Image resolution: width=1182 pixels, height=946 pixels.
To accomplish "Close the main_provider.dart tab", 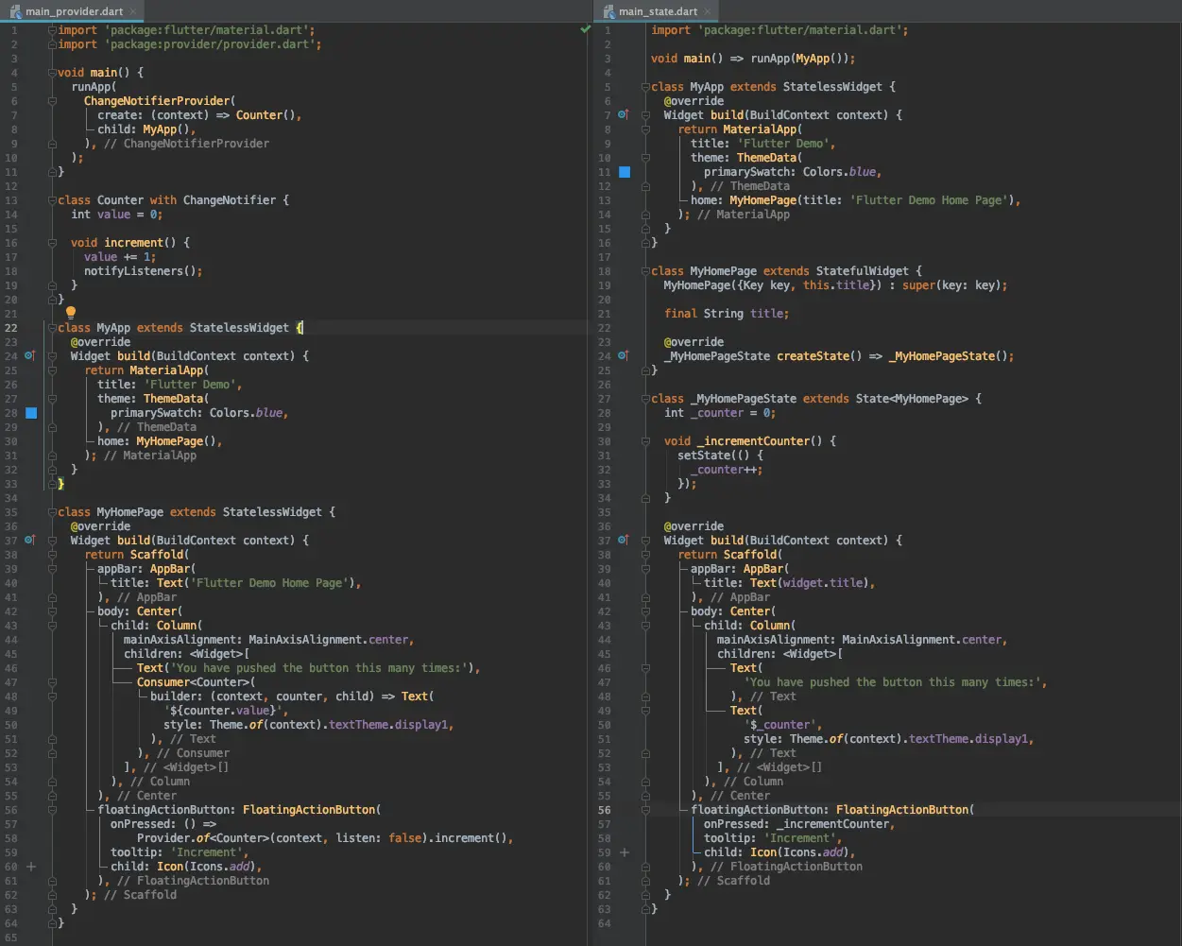I will (x=133, y=11).
